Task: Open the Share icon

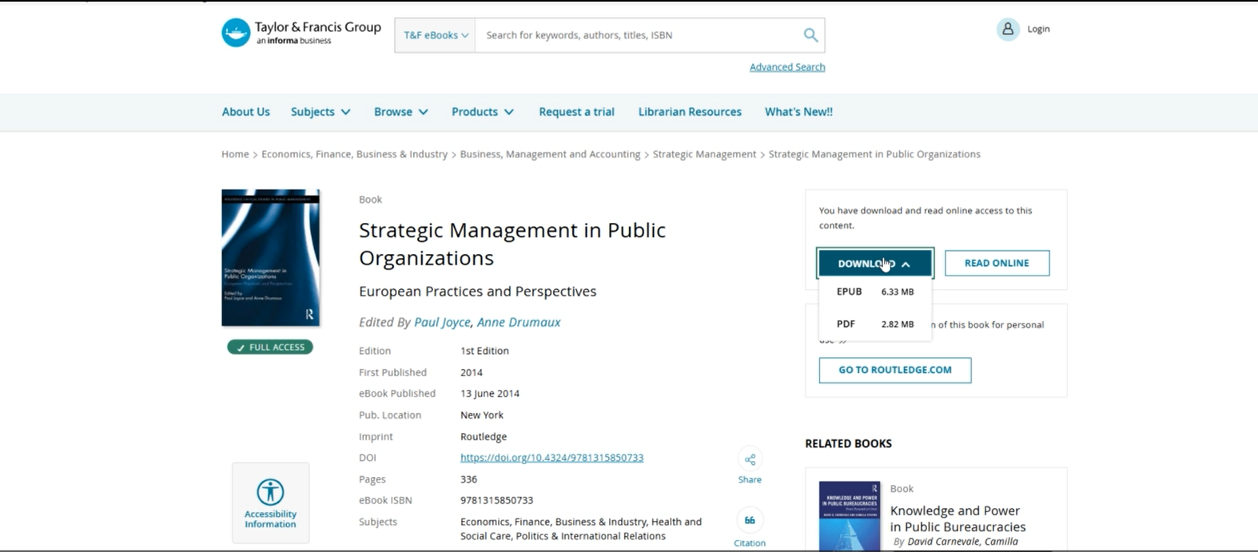Action: pos(750,460)
